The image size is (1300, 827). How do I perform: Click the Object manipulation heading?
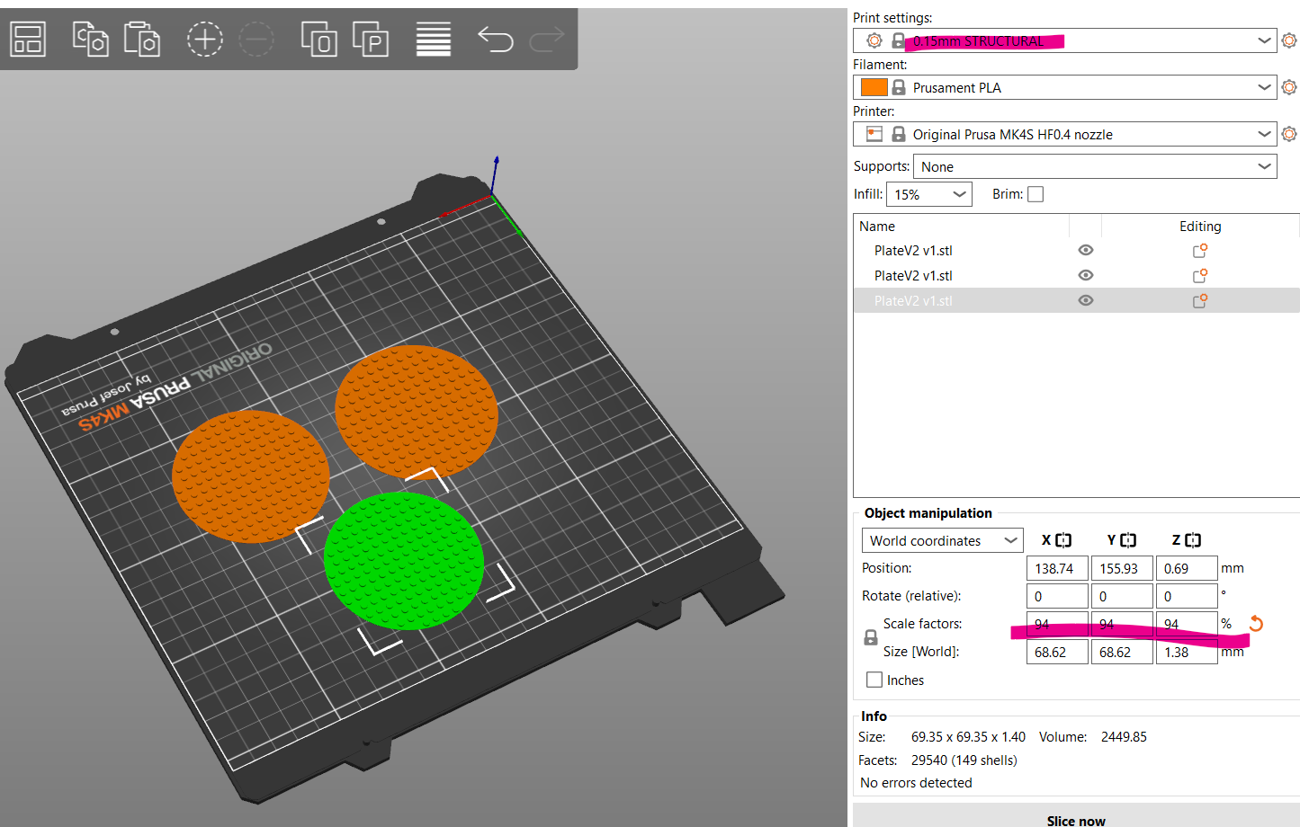pos(928,513)
